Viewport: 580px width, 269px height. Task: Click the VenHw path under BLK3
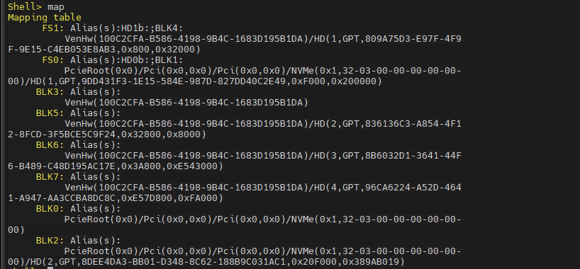186,103
